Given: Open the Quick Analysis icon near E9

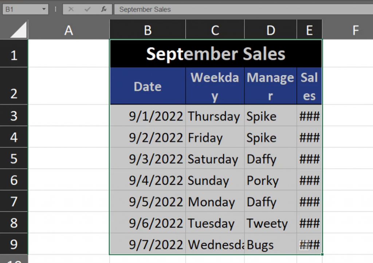Looking at the screenshot, I should pos(304,246).
